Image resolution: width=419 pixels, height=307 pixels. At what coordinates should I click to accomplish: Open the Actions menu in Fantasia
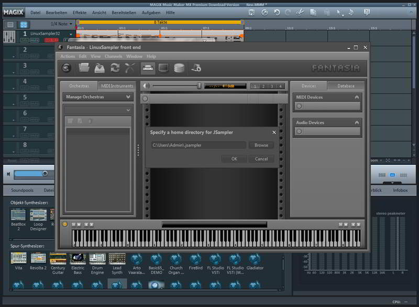[68, 56]
